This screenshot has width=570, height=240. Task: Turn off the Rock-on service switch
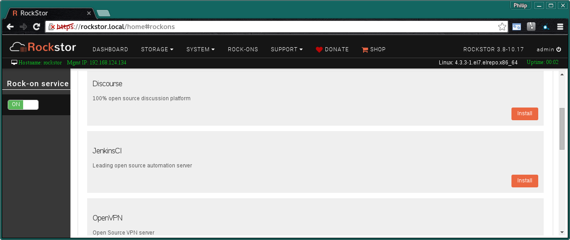coord(23,105)
